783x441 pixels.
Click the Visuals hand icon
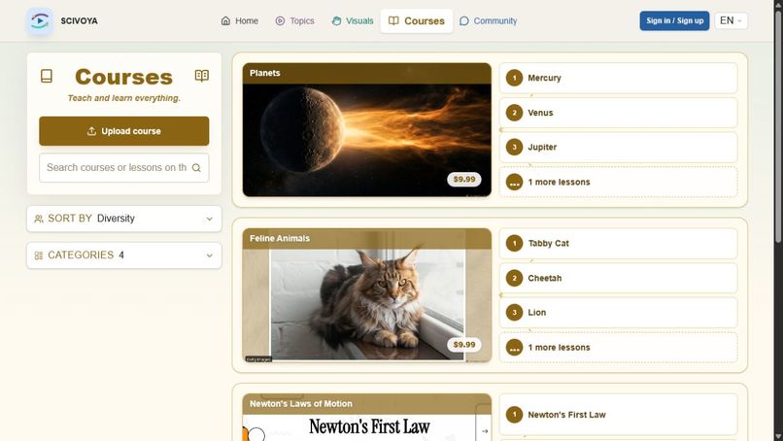336,21
